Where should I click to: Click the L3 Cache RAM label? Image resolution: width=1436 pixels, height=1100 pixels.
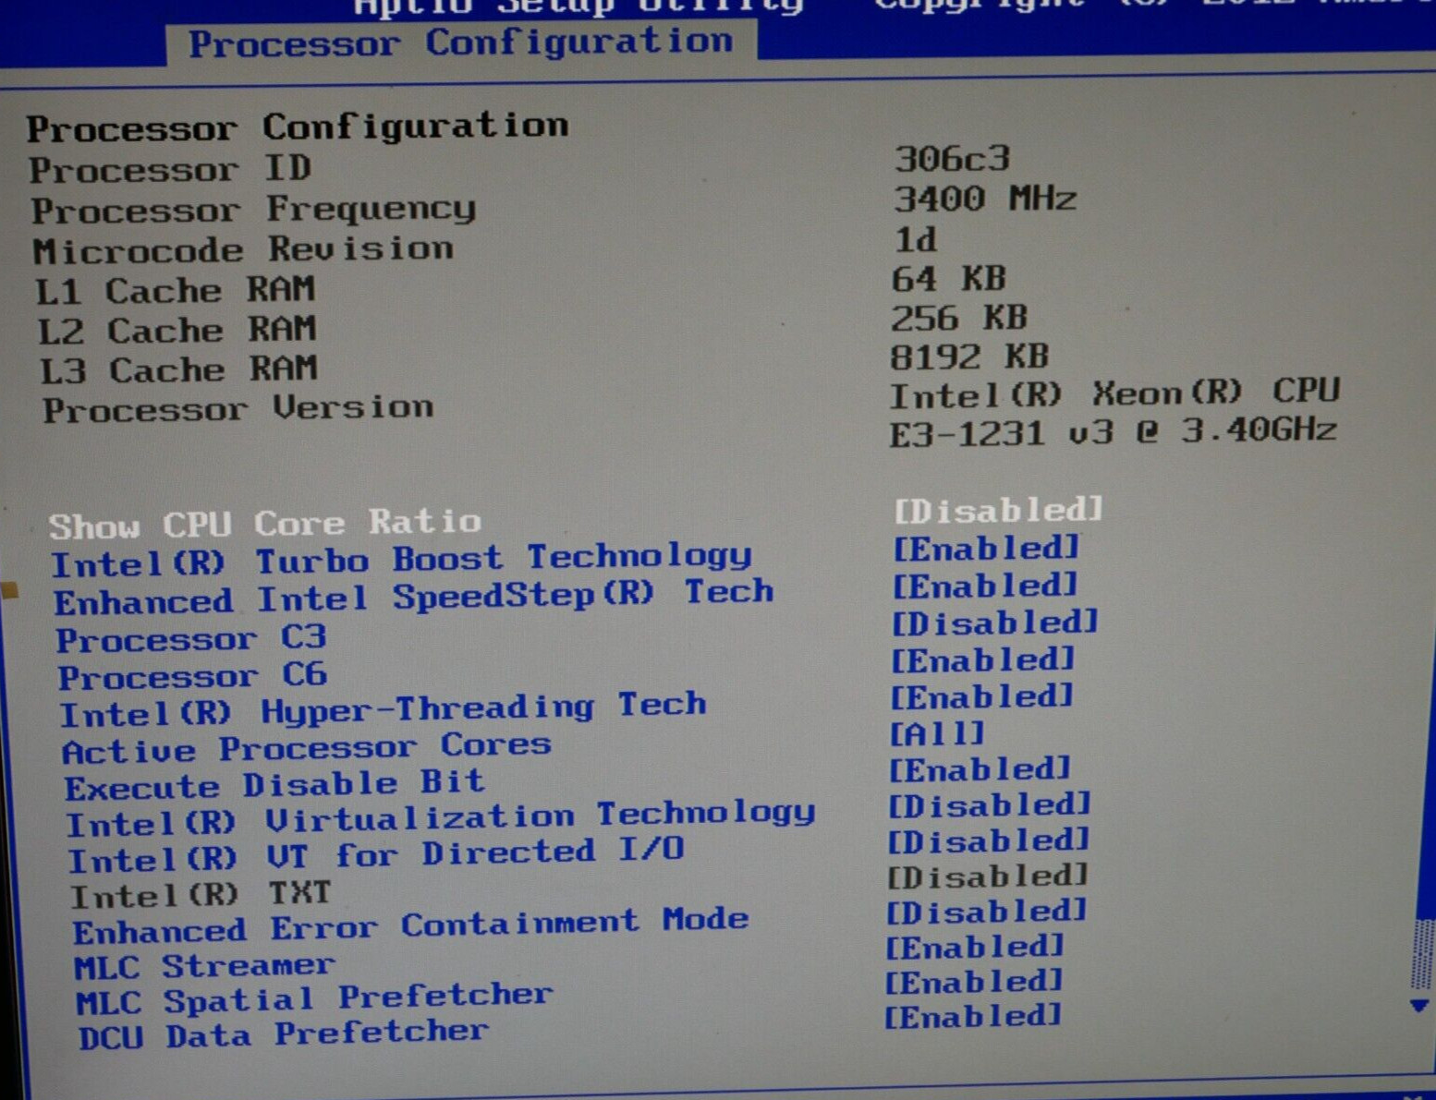[178, 369]
